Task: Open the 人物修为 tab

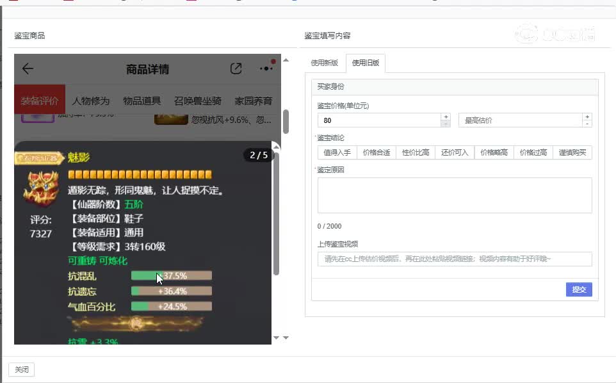Action: click(x=91, y=101)
